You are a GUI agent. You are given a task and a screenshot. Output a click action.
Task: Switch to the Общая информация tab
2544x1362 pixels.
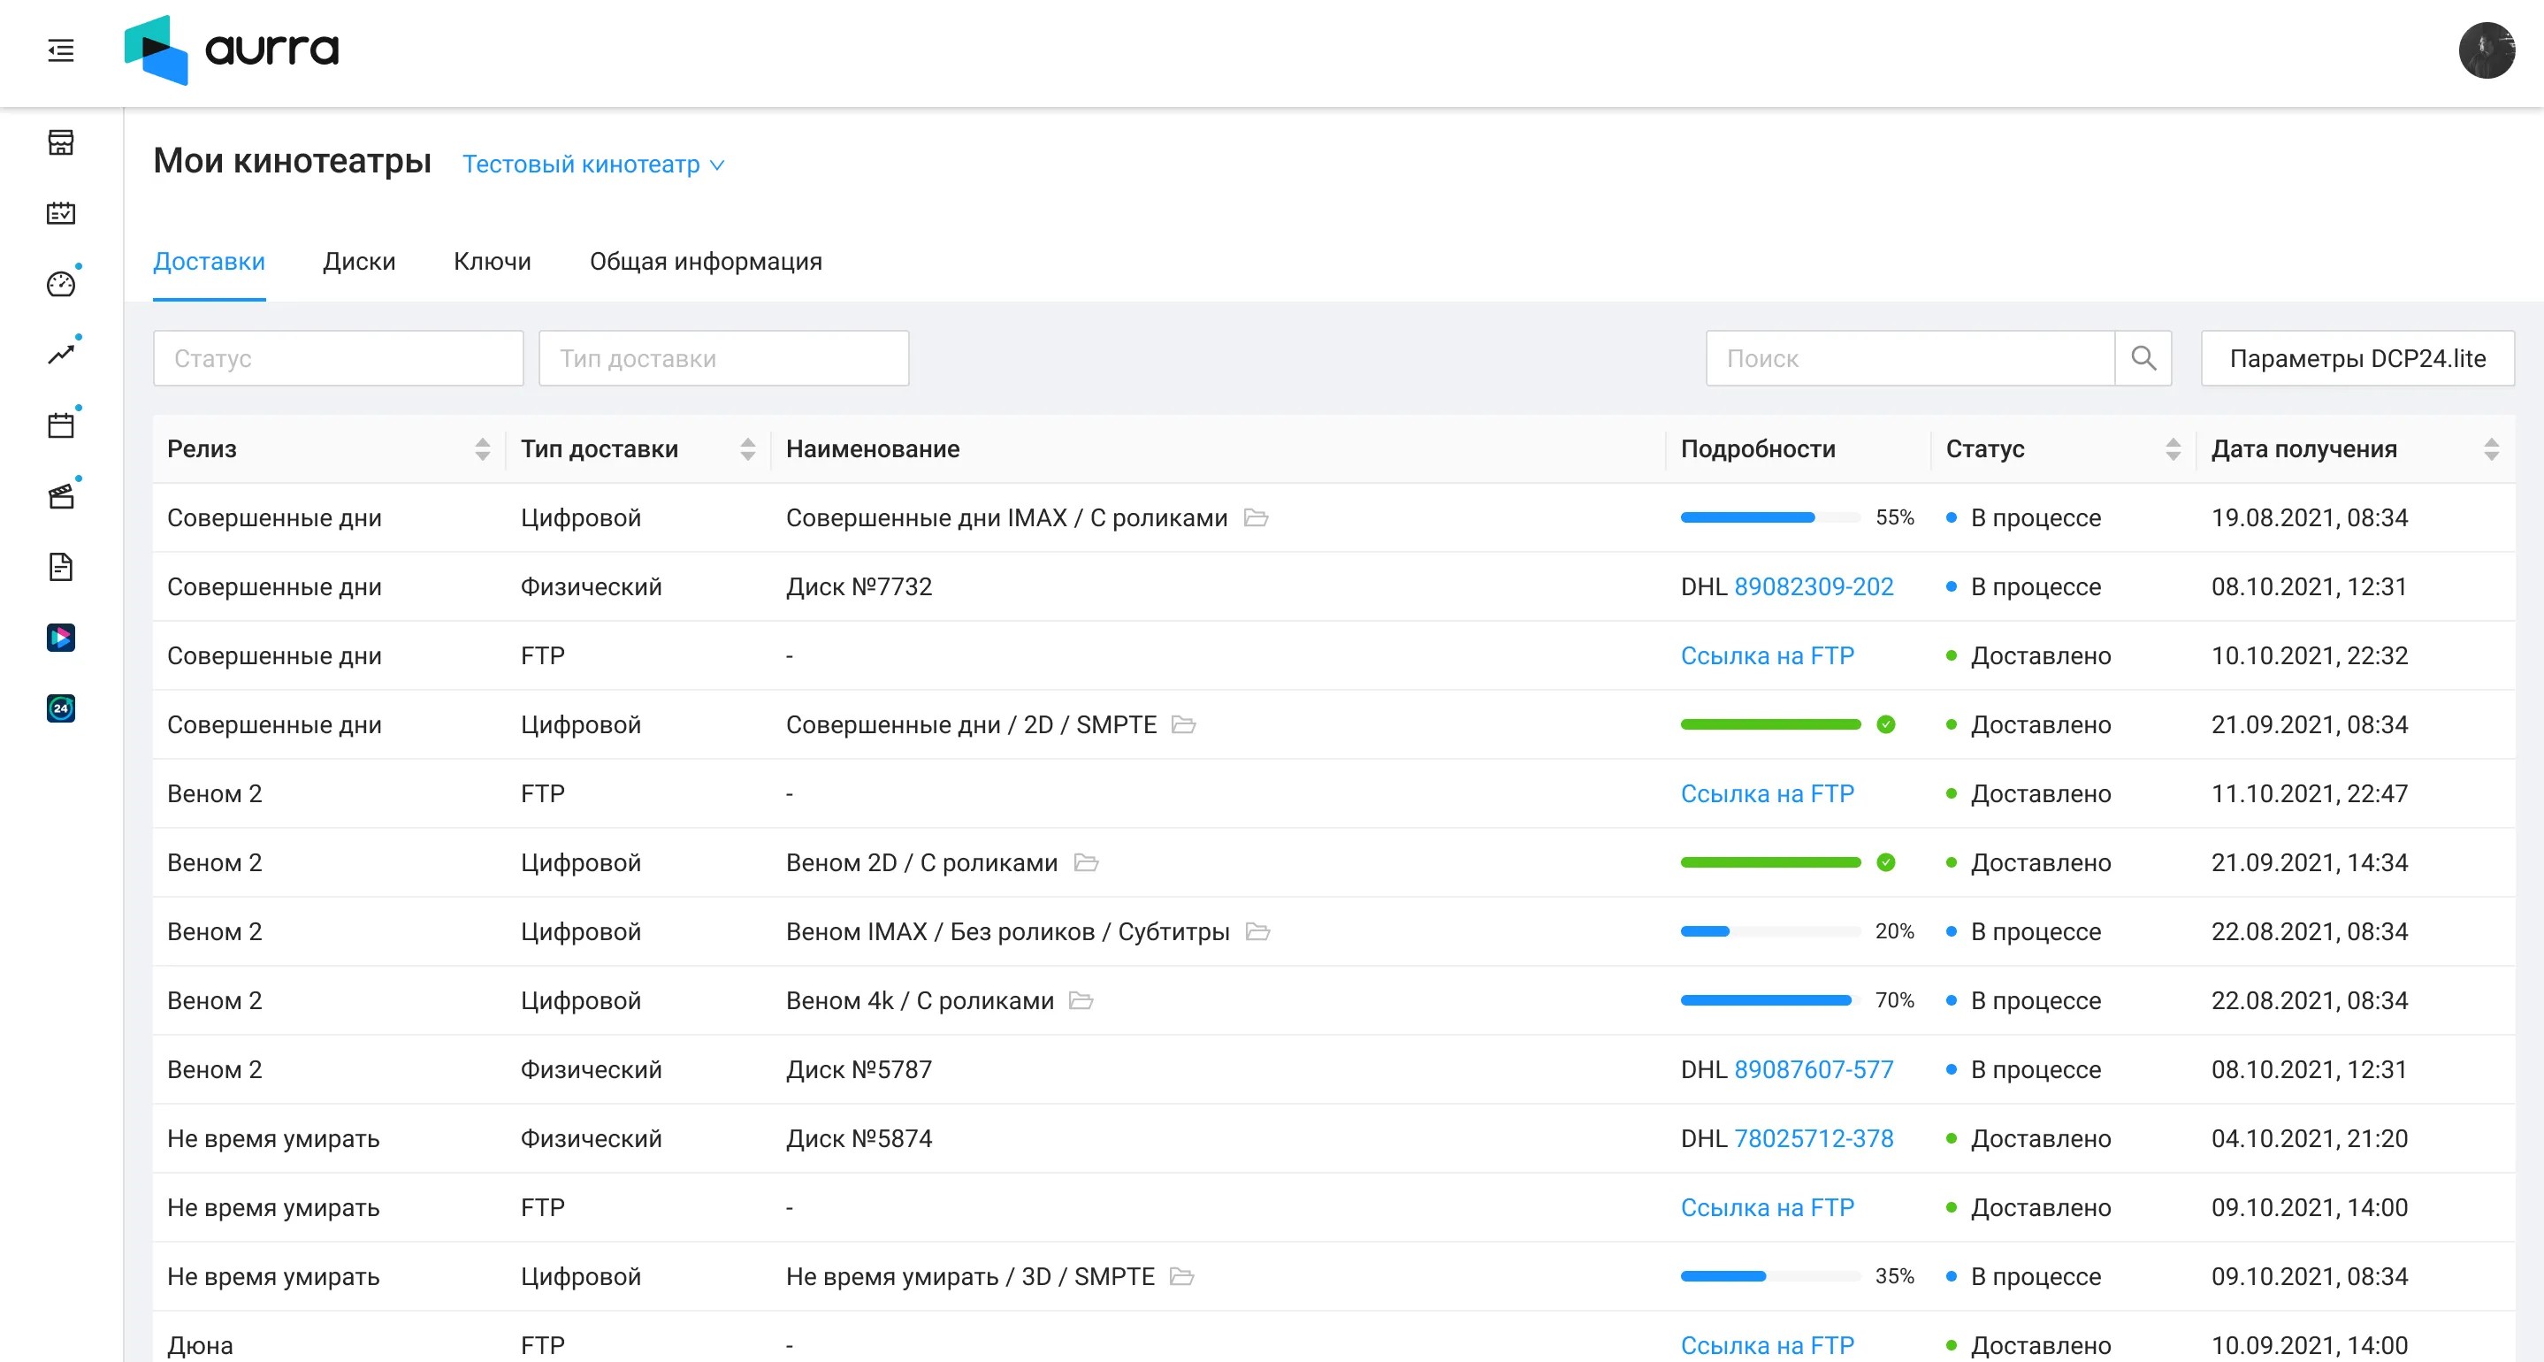(707, 262)
